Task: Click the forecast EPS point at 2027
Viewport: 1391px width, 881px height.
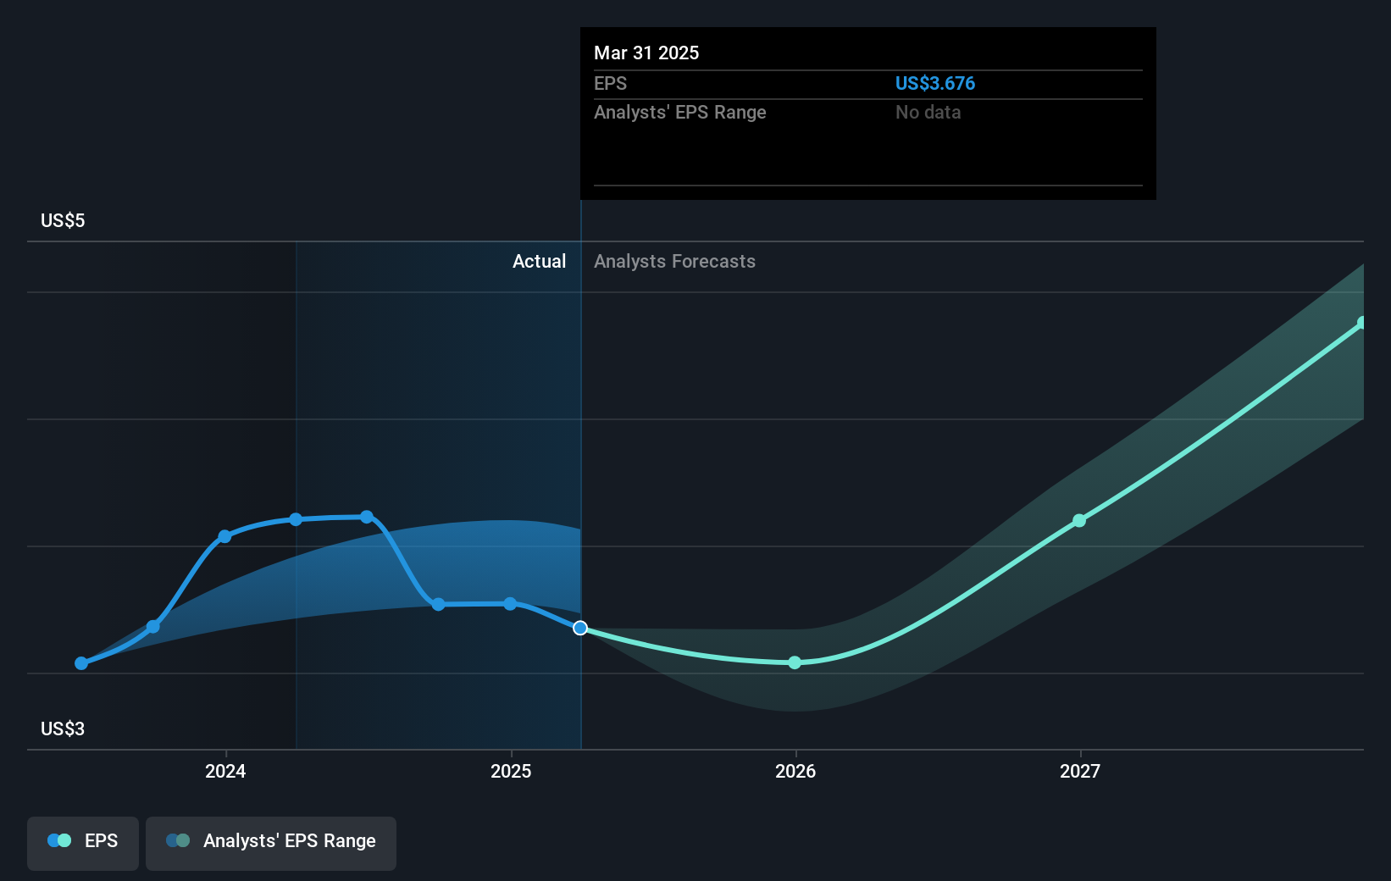Action: (1079, 520)
